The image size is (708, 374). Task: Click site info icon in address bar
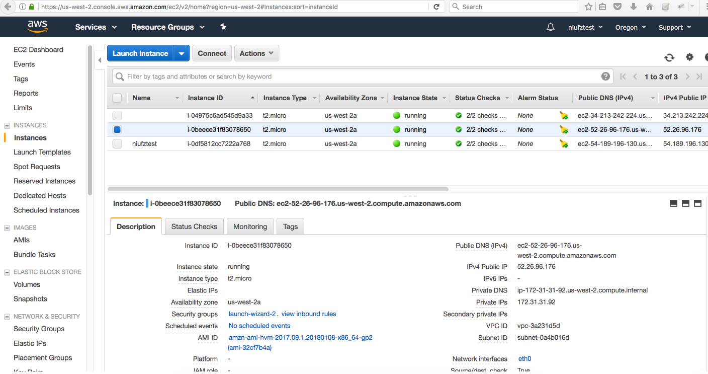point(23,7)
